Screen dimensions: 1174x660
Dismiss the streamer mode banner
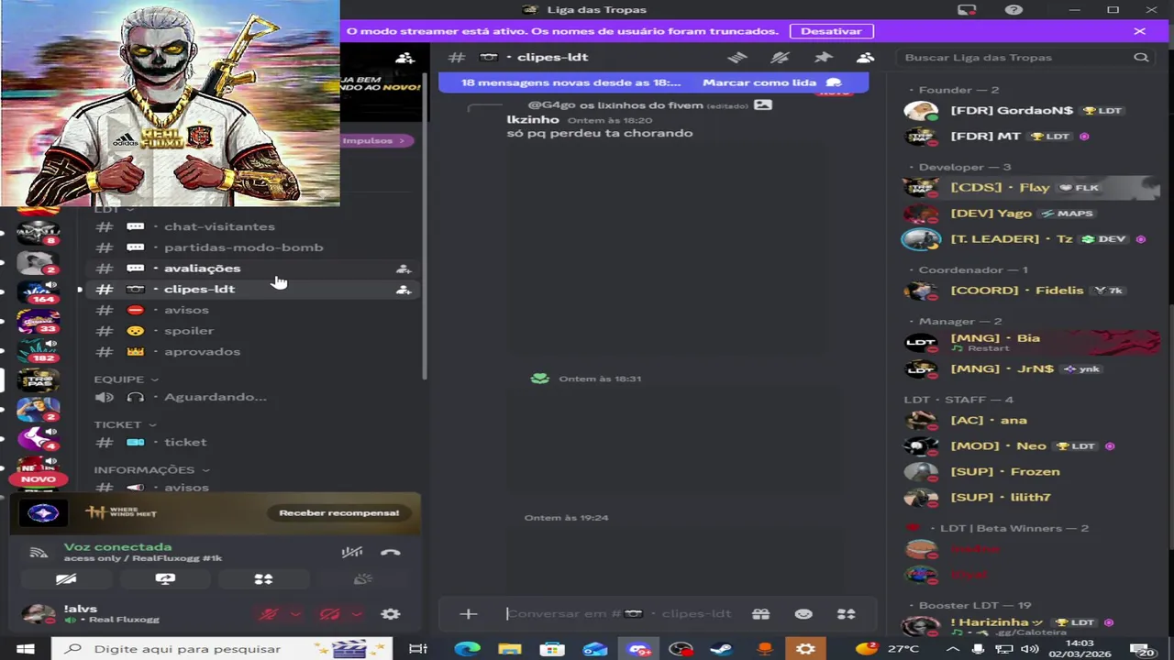click(x=1139, y=31)
